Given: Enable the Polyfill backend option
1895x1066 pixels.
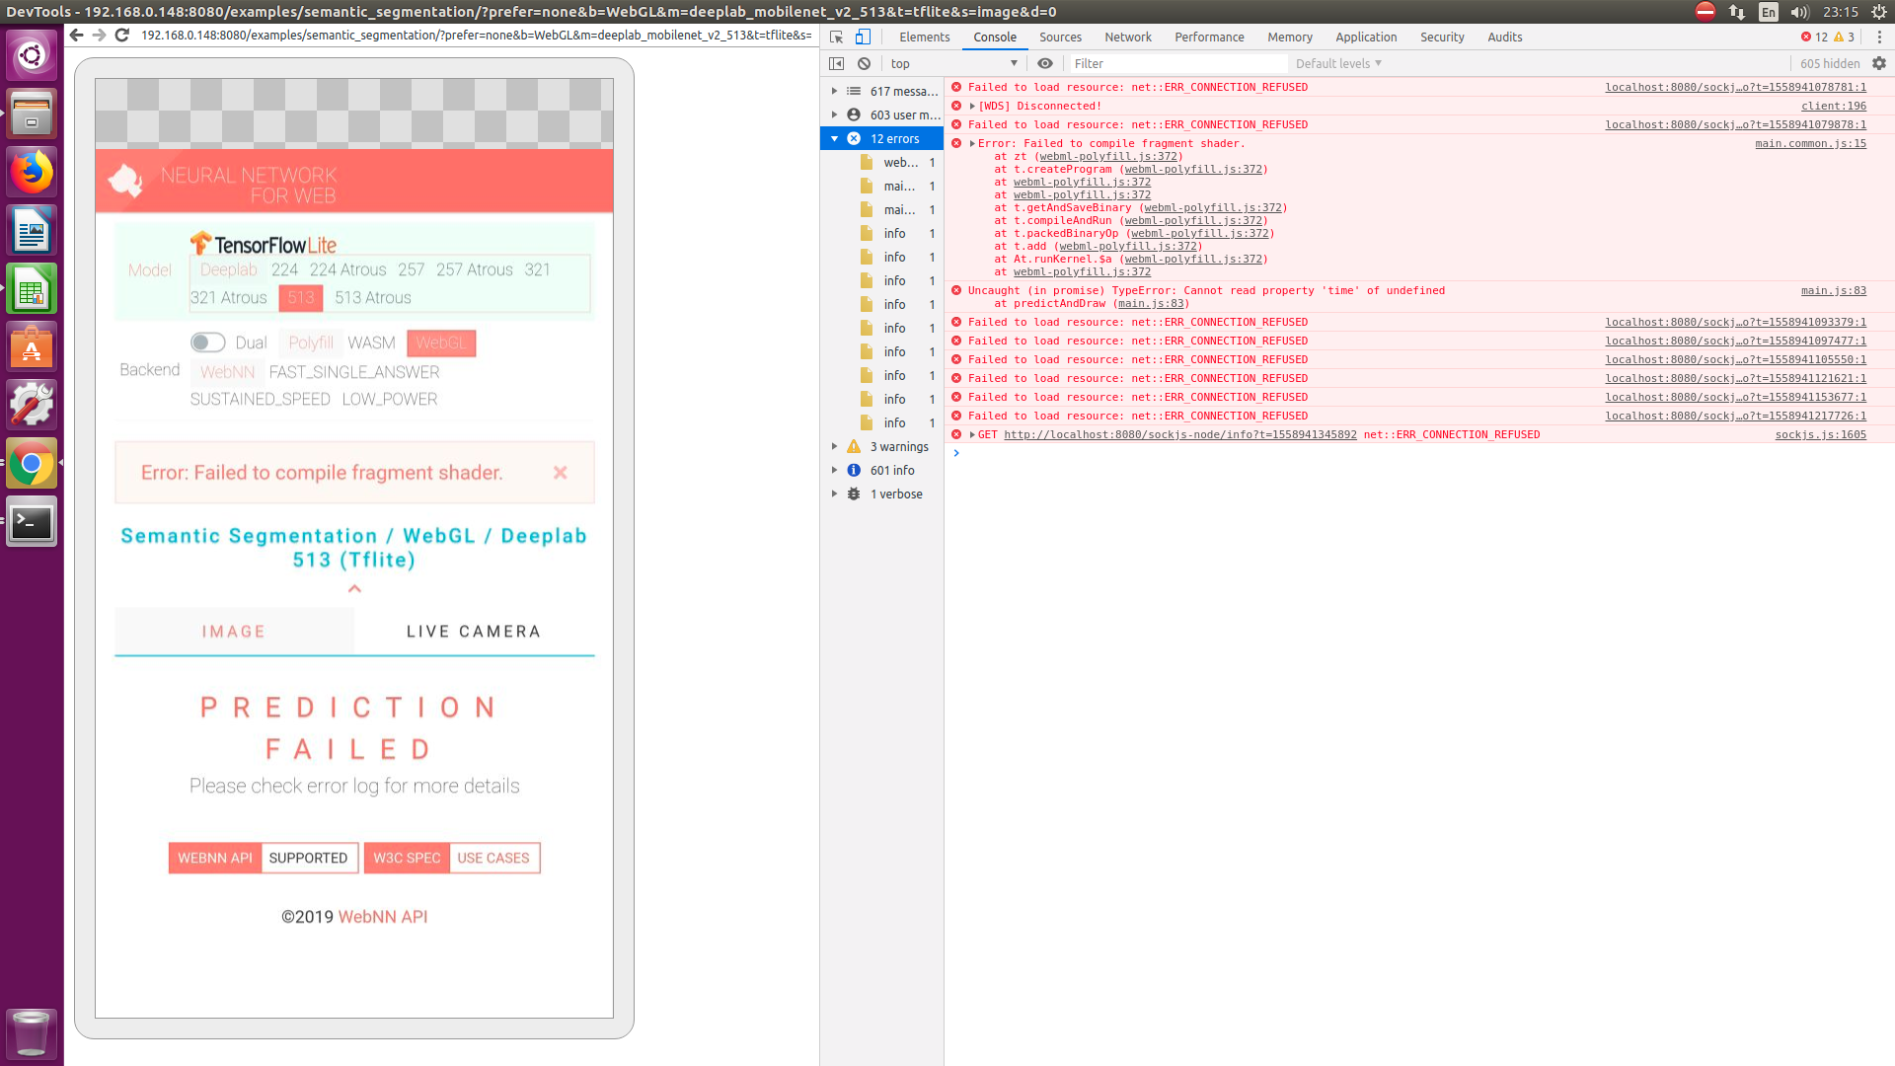Looking at the screenshot, I should (310, 343).
